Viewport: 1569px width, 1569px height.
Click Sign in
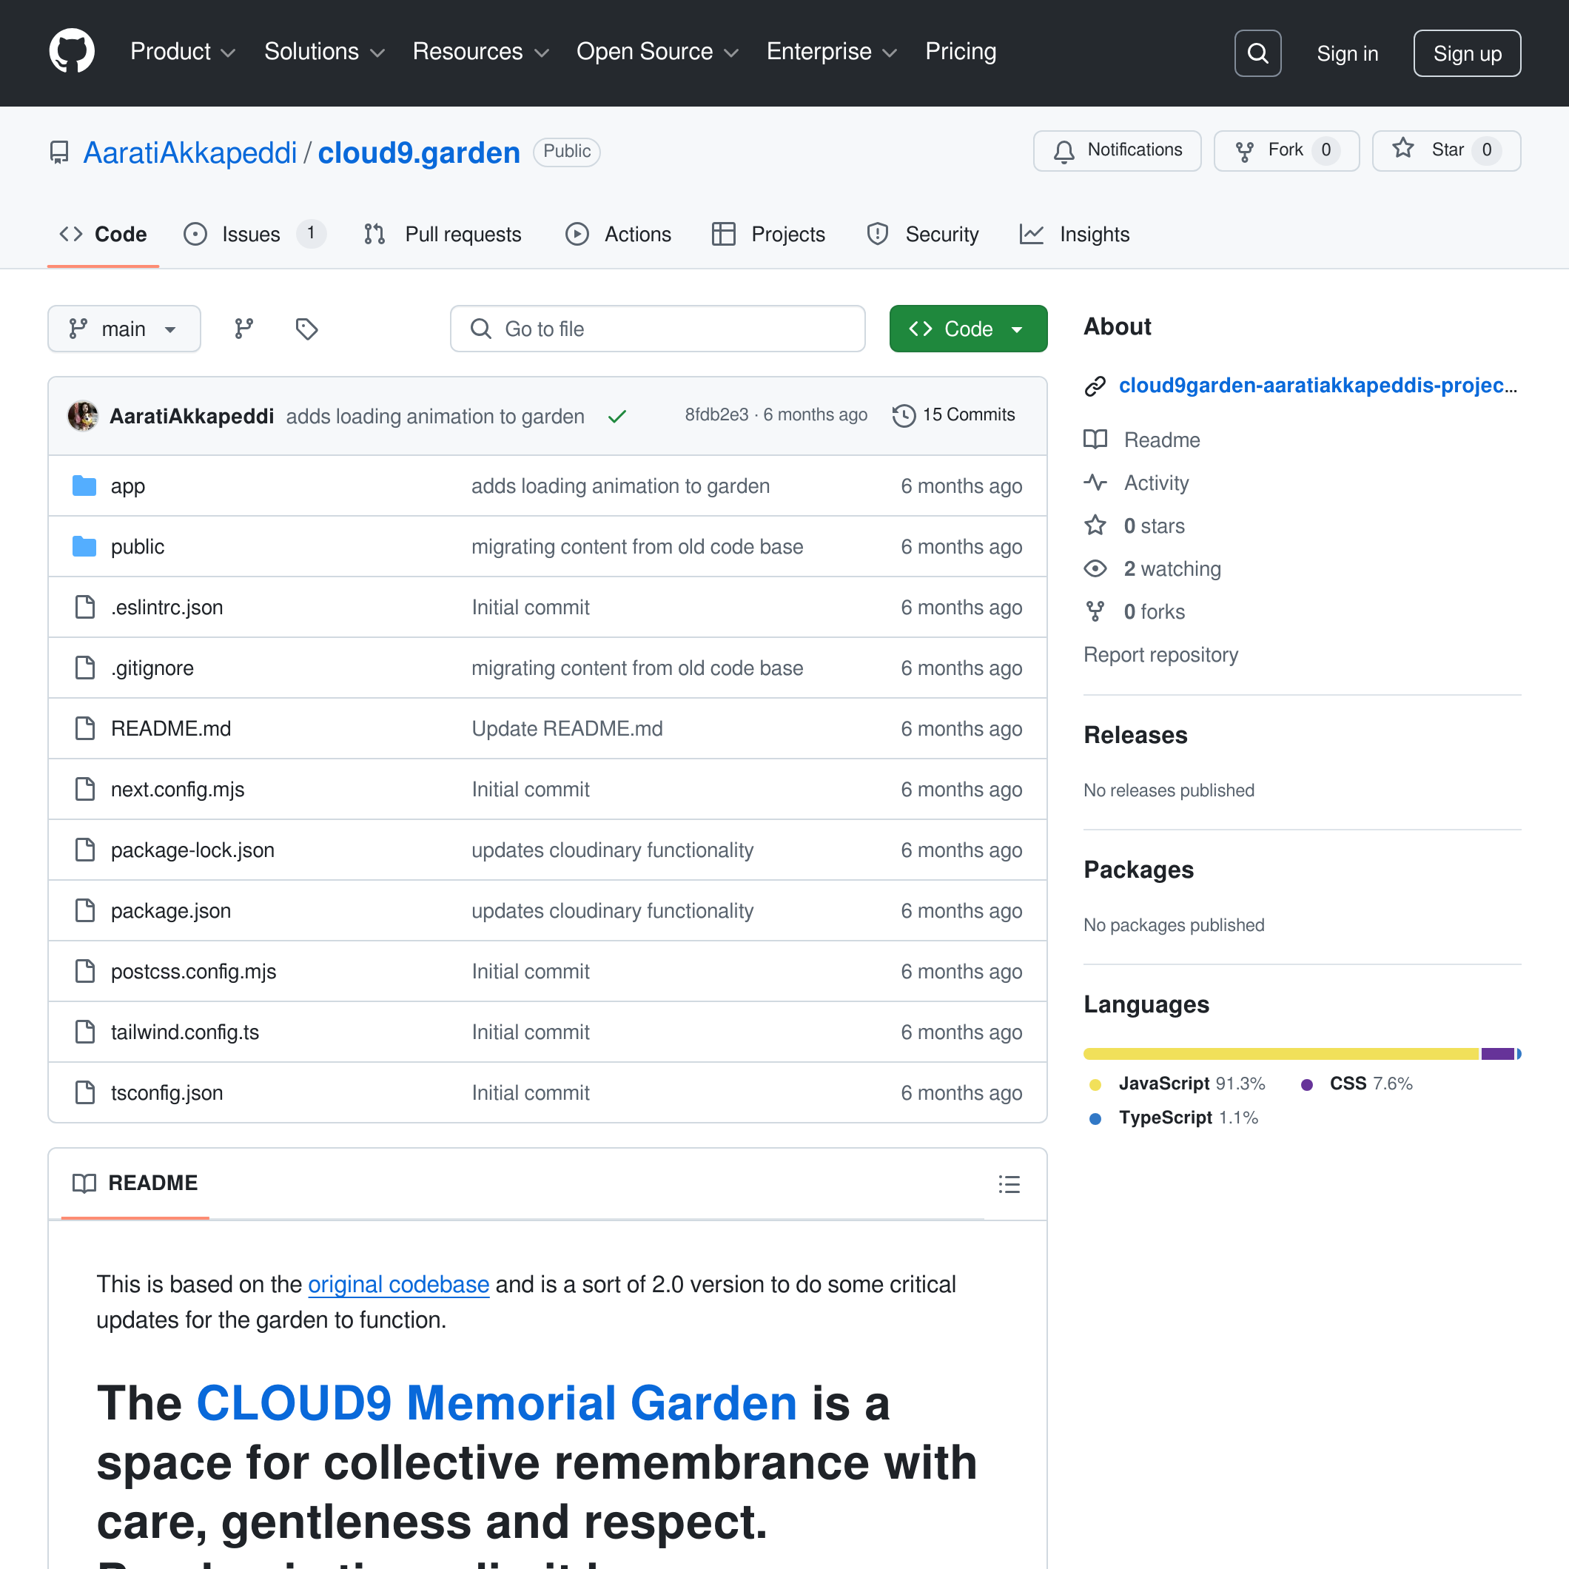point(1347,53)
